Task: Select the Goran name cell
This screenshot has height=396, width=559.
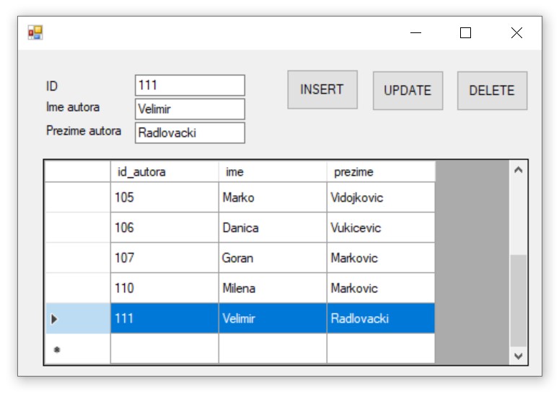Action: coord(273,258)
